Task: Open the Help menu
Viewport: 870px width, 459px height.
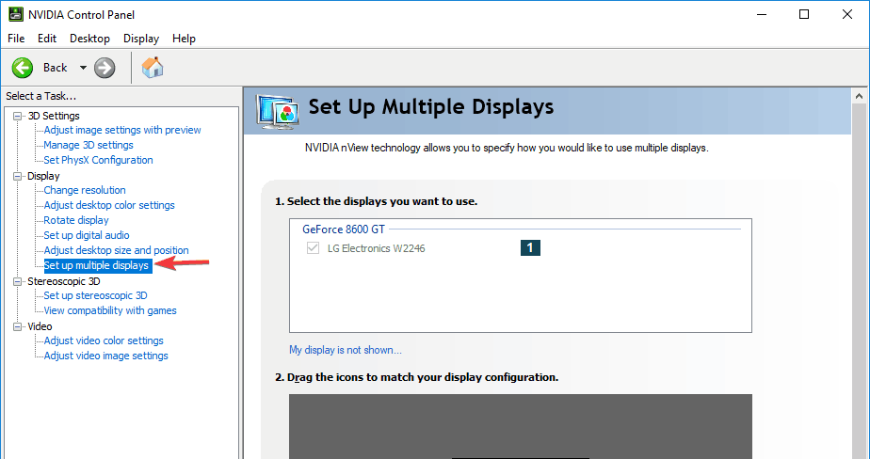Action: pos(184,39)
